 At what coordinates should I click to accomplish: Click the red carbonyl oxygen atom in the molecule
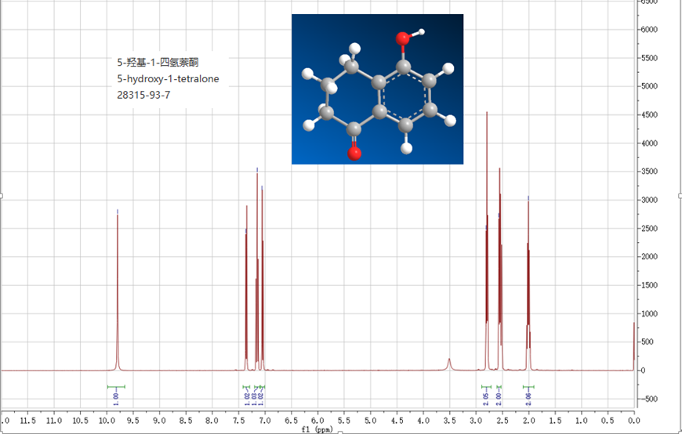click(354, 152)
